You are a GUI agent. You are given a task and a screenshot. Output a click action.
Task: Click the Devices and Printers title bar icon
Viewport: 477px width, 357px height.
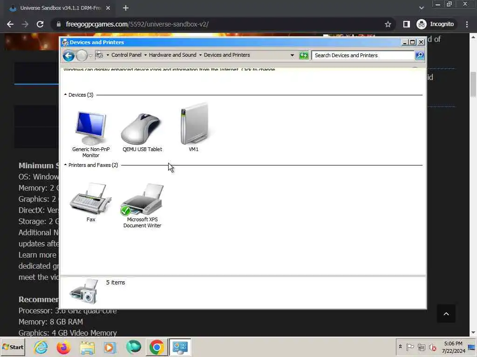coord(65,42)
